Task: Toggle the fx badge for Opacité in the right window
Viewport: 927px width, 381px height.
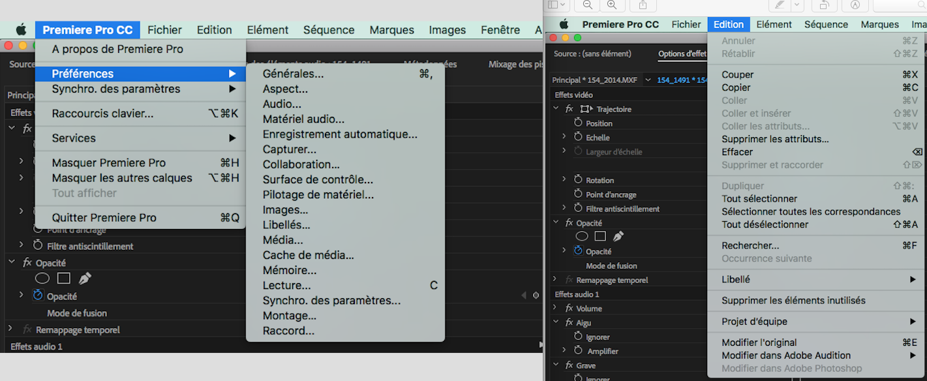Action: click(570, 223)
